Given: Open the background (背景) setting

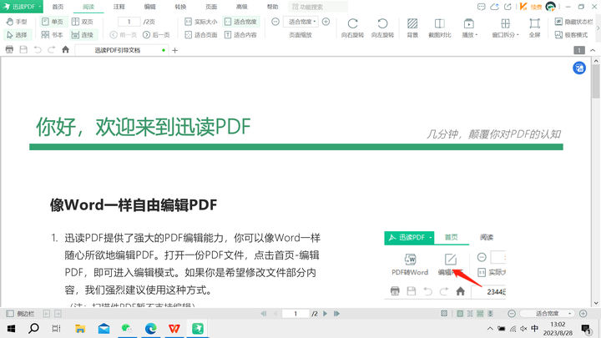Looking at the screenshot, I should tap(412, 28).
